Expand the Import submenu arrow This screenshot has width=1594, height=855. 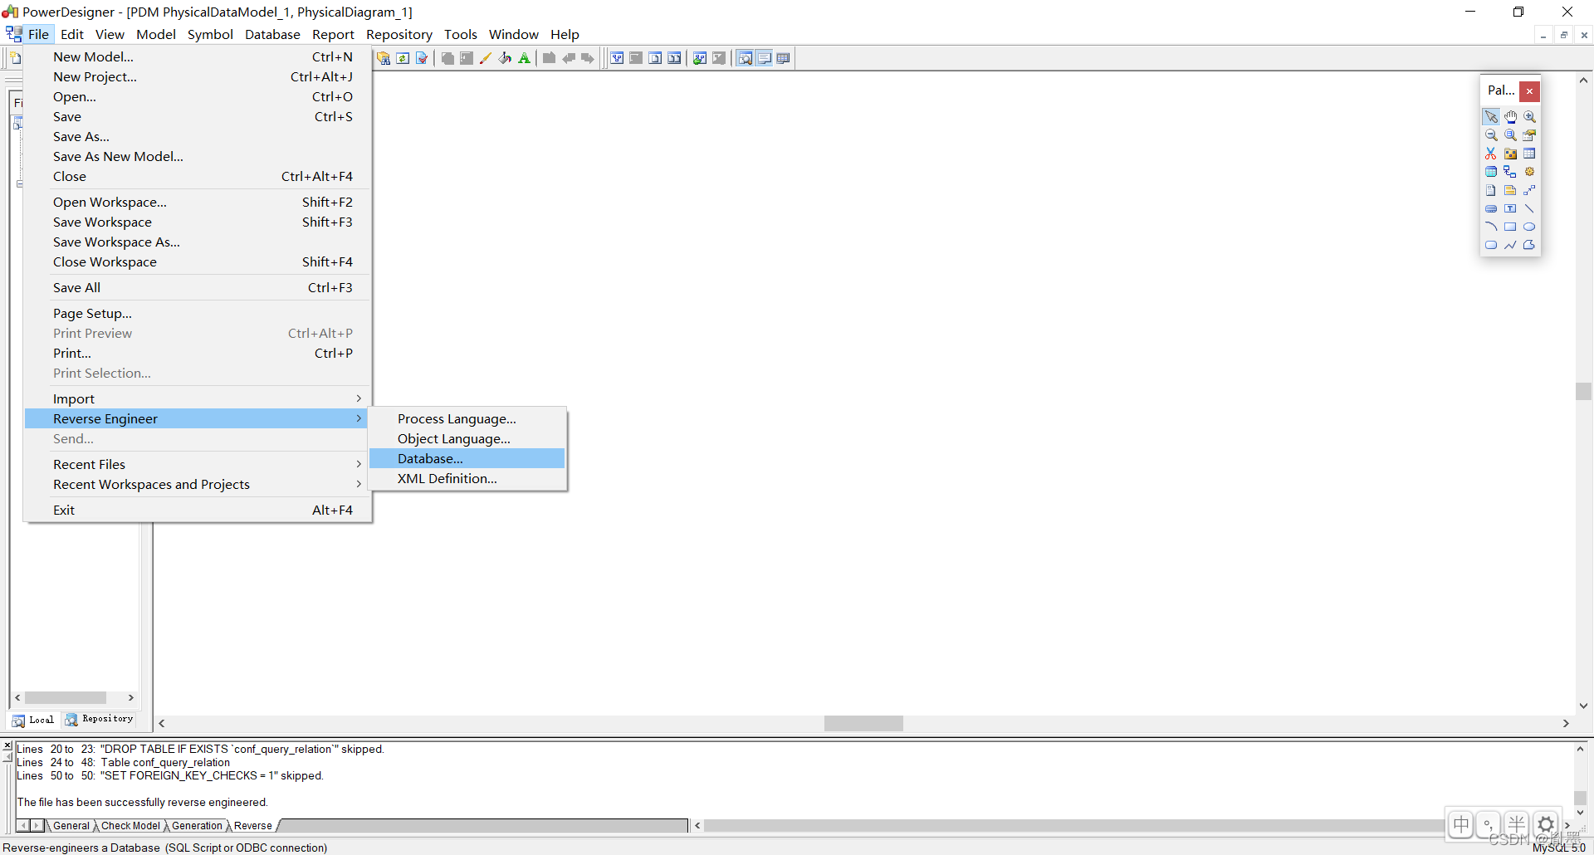[359, 398]
